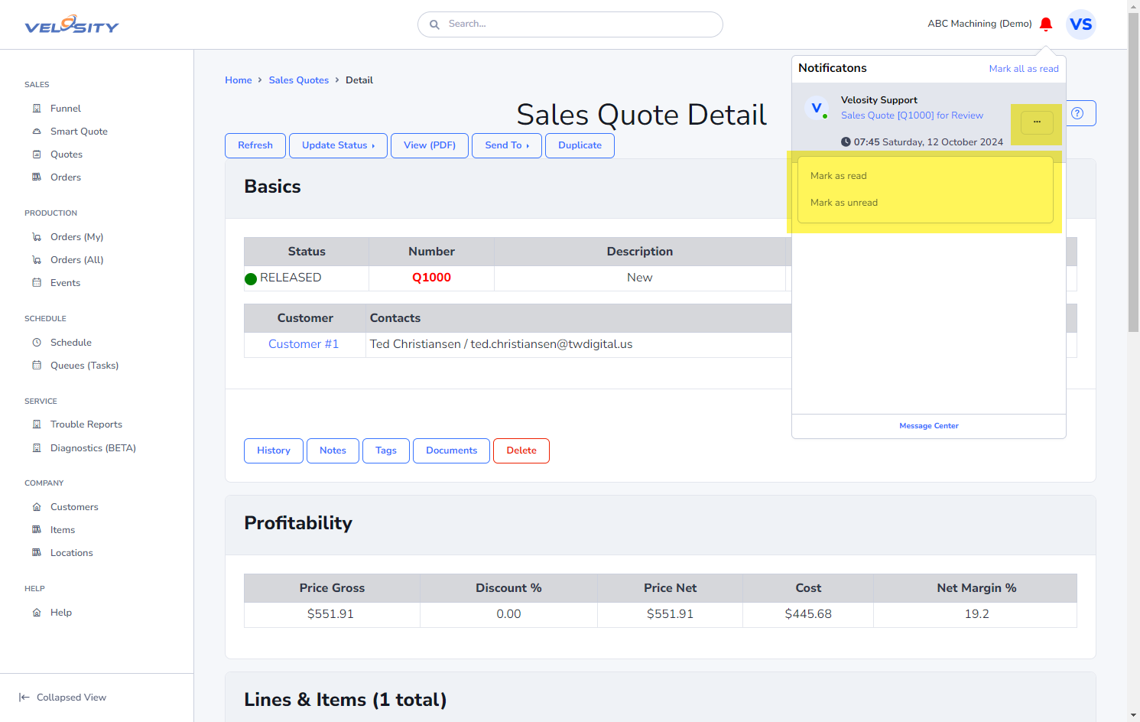The height and width of the screenshot is (722, 1140).
Task: Click into the Search field
Action: point(570,24)
